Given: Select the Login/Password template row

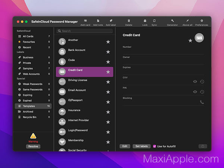Looking at the screenshot, I should click(x=85, y=132).
